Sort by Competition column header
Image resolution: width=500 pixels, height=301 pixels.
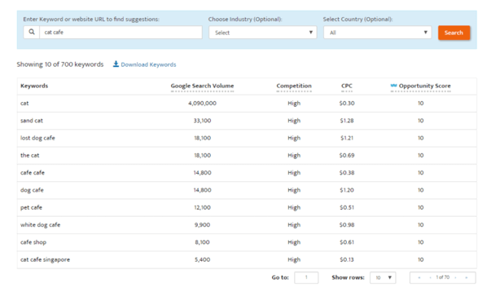[294, 86]
